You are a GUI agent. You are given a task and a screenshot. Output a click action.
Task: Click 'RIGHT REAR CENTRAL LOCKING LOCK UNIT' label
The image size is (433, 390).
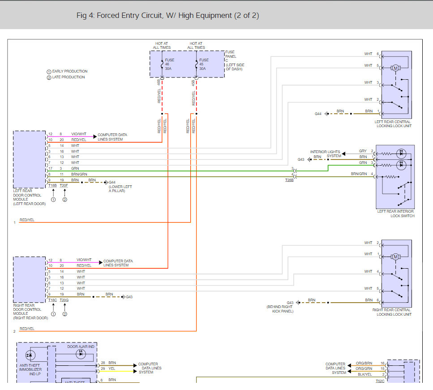[x=392, y=312]
